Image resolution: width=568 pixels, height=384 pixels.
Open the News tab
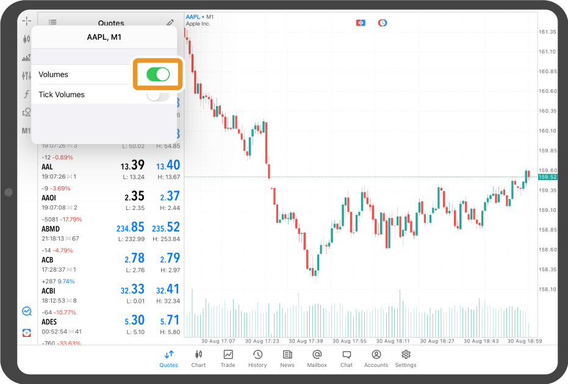[287, 358]
